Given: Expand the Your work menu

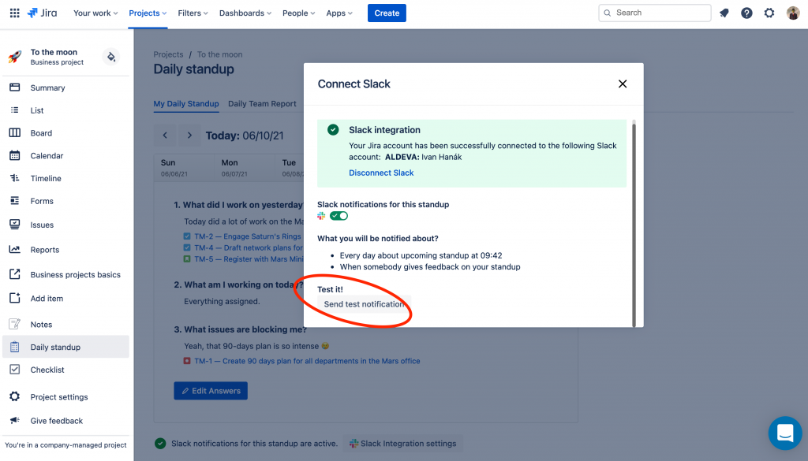Looking at the screenshot, I should (x=95, y=13).
